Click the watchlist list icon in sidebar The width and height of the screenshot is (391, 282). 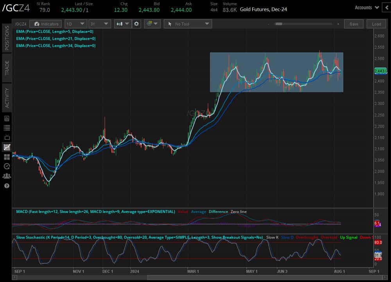click(x=7, y=128)
